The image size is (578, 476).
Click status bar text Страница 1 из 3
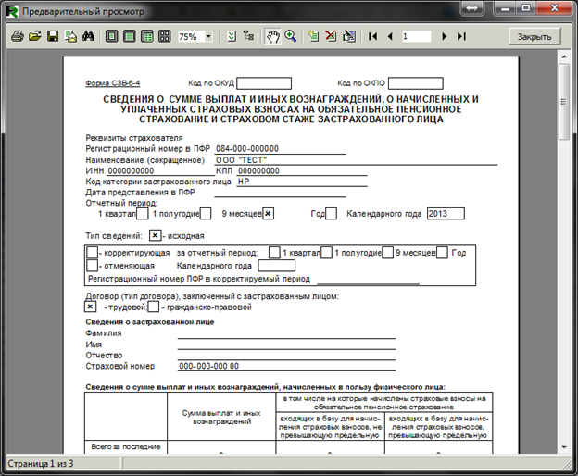pyautogui.click(x=40, y=463)
